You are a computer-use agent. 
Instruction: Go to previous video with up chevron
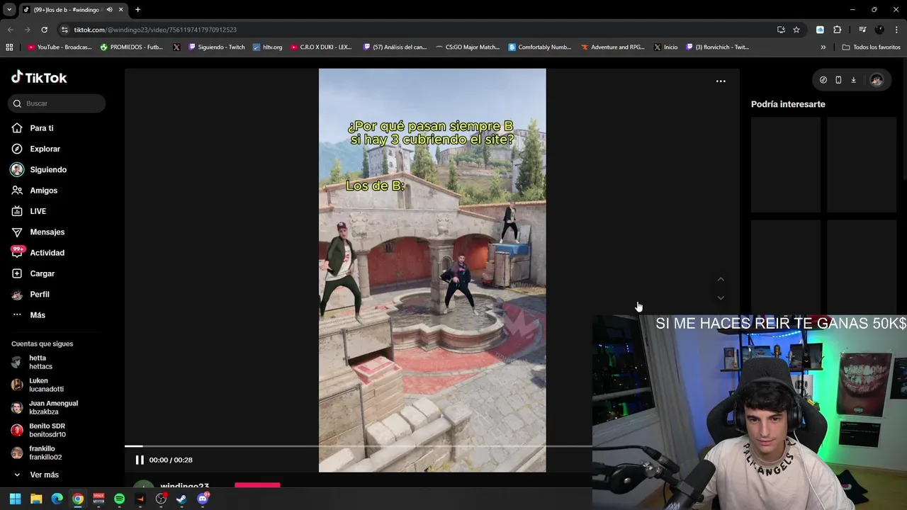click(x=721, y=279)
